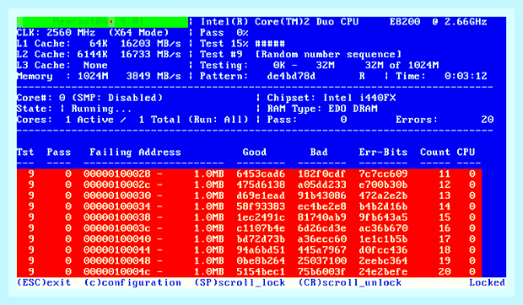Click the count 20 cell in the table

445,271
